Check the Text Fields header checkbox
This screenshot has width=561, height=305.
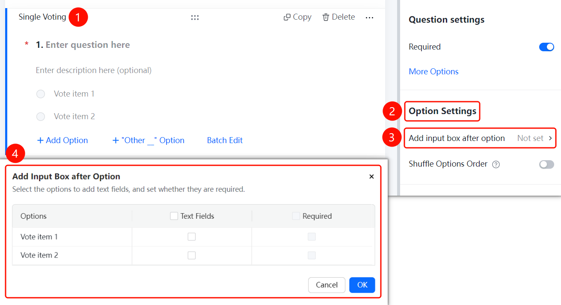[174, 216]
